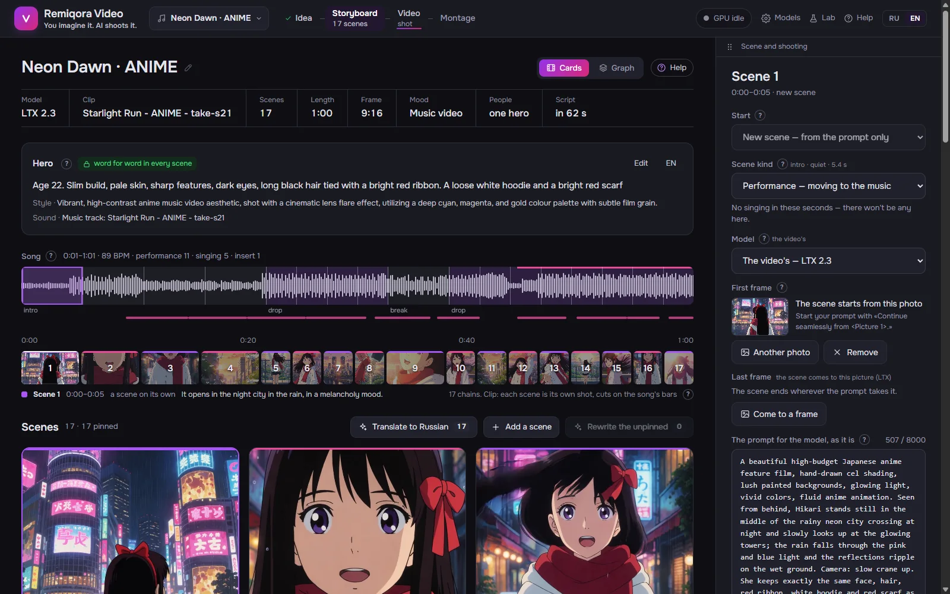Viewport: 950px width, 594px height.
Task: Open the scene card showing the girl with a red scarf
Action: point(585,521)
